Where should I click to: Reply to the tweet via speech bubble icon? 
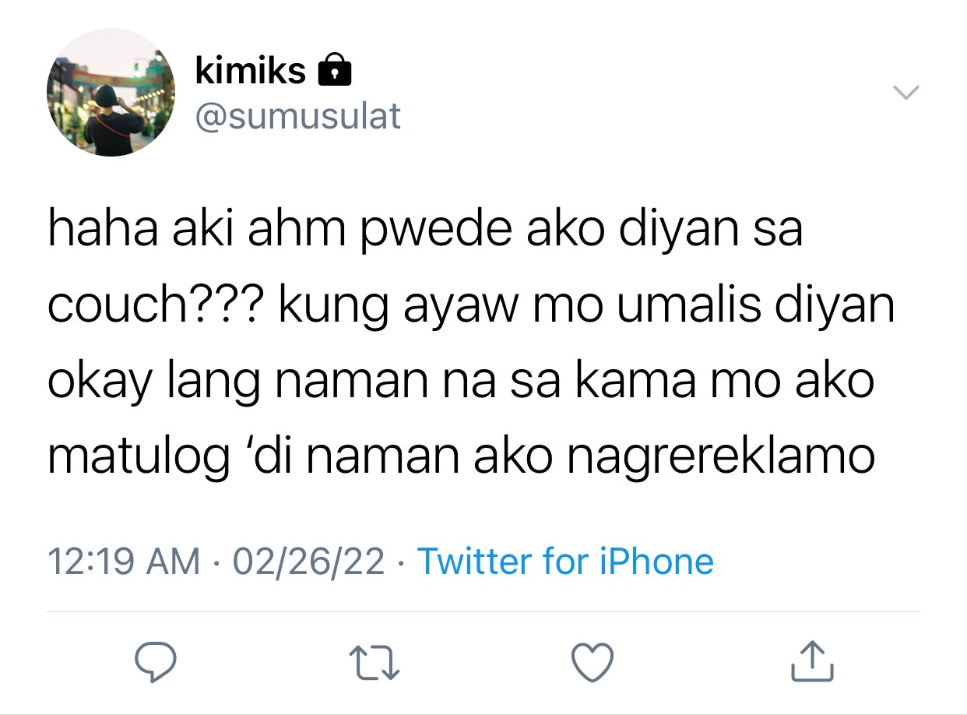click(156, 661)
